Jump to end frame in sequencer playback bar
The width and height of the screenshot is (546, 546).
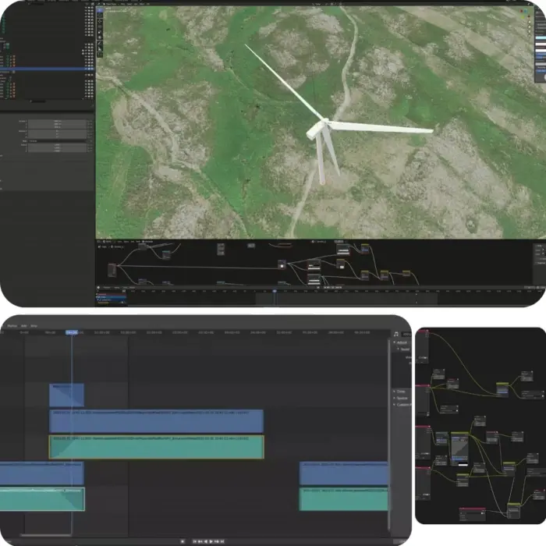(222, 541)
